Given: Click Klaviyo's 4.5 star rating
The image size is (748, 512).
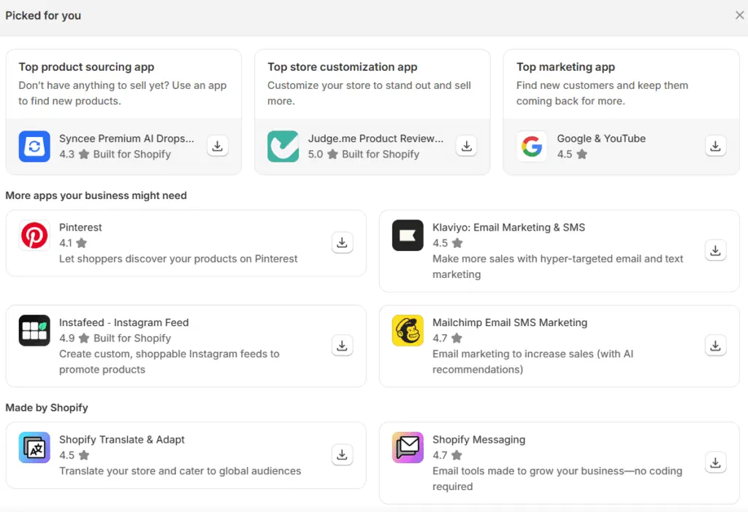Looking at the screenshot, I should click(x=448, y=243).
